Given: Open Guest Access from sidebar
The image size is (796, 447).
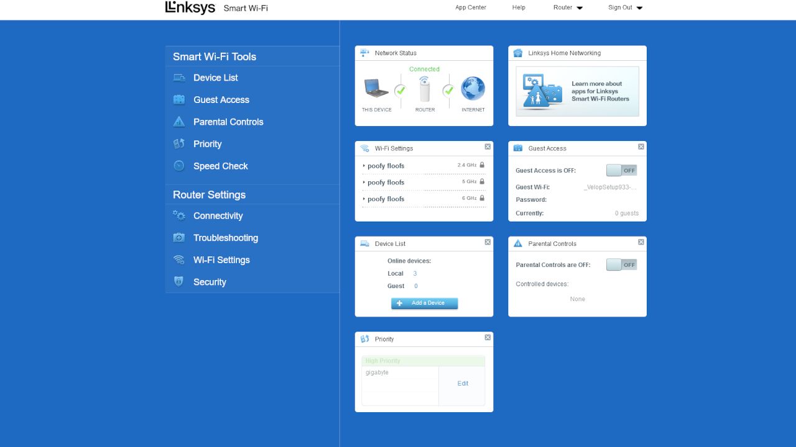Looking at the screenshot, I should tap(221, 100).
